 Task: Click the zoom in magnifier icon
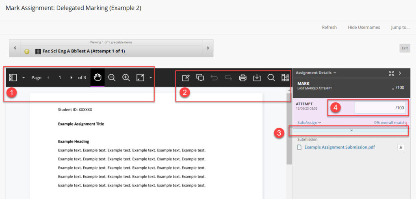pos(126,78)
